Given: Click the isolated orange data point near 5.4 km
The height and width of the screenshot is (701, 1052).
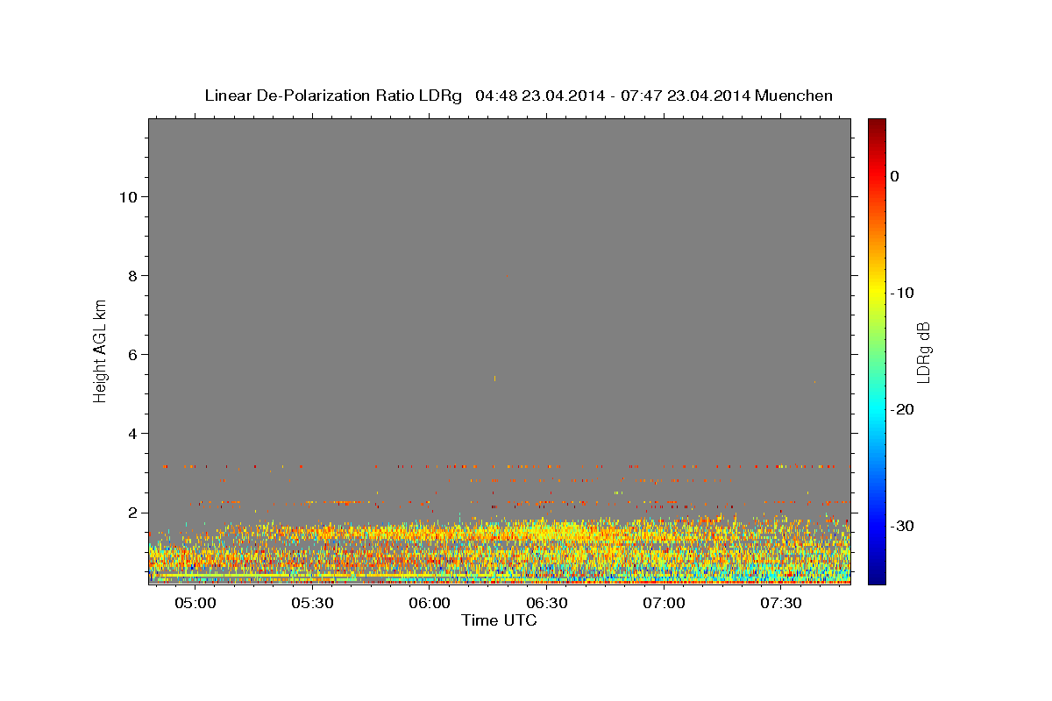Looking at the screenshot, I should [x=495, y=379].
